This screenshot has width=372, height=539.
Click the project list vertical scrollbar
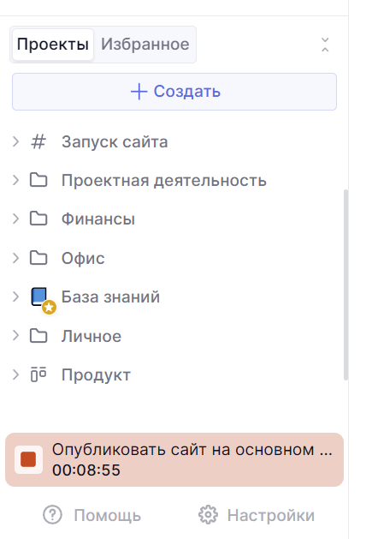(x=346, y=284)
